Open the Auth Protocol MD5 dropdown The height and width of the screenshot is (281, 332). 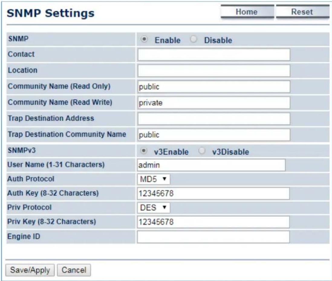(154, 179)
